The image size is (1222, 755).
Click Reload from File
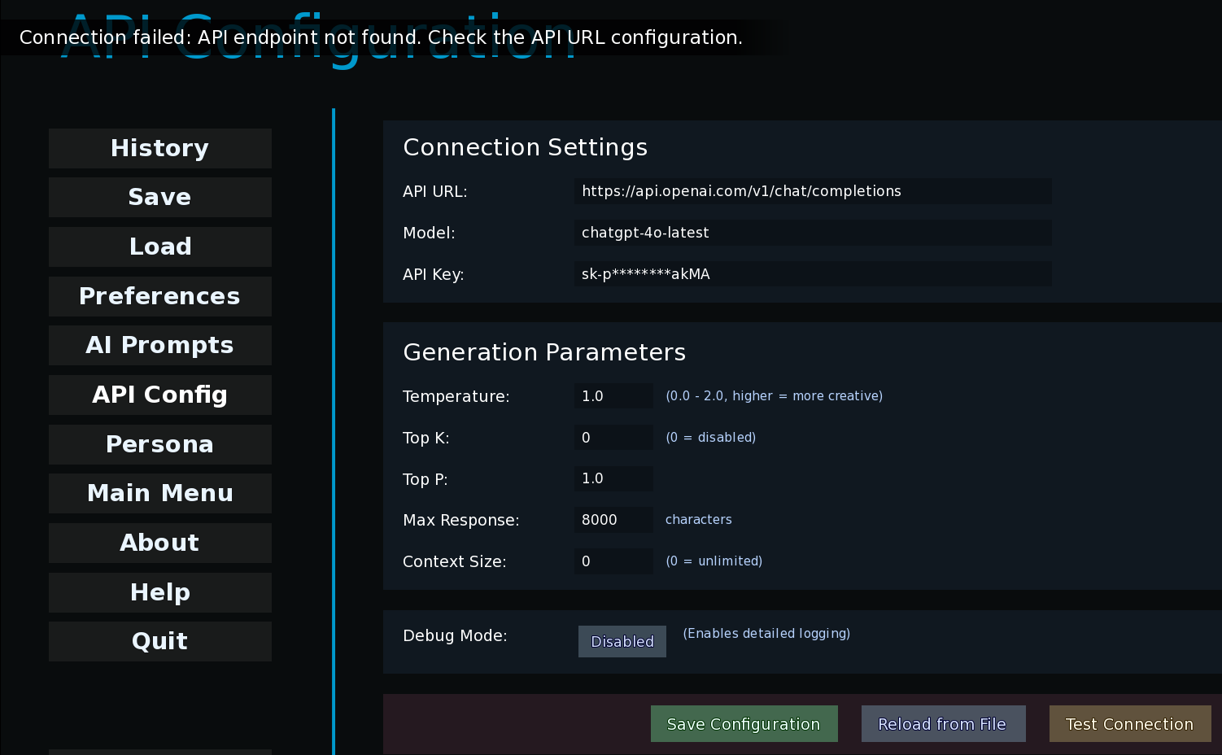943,724
